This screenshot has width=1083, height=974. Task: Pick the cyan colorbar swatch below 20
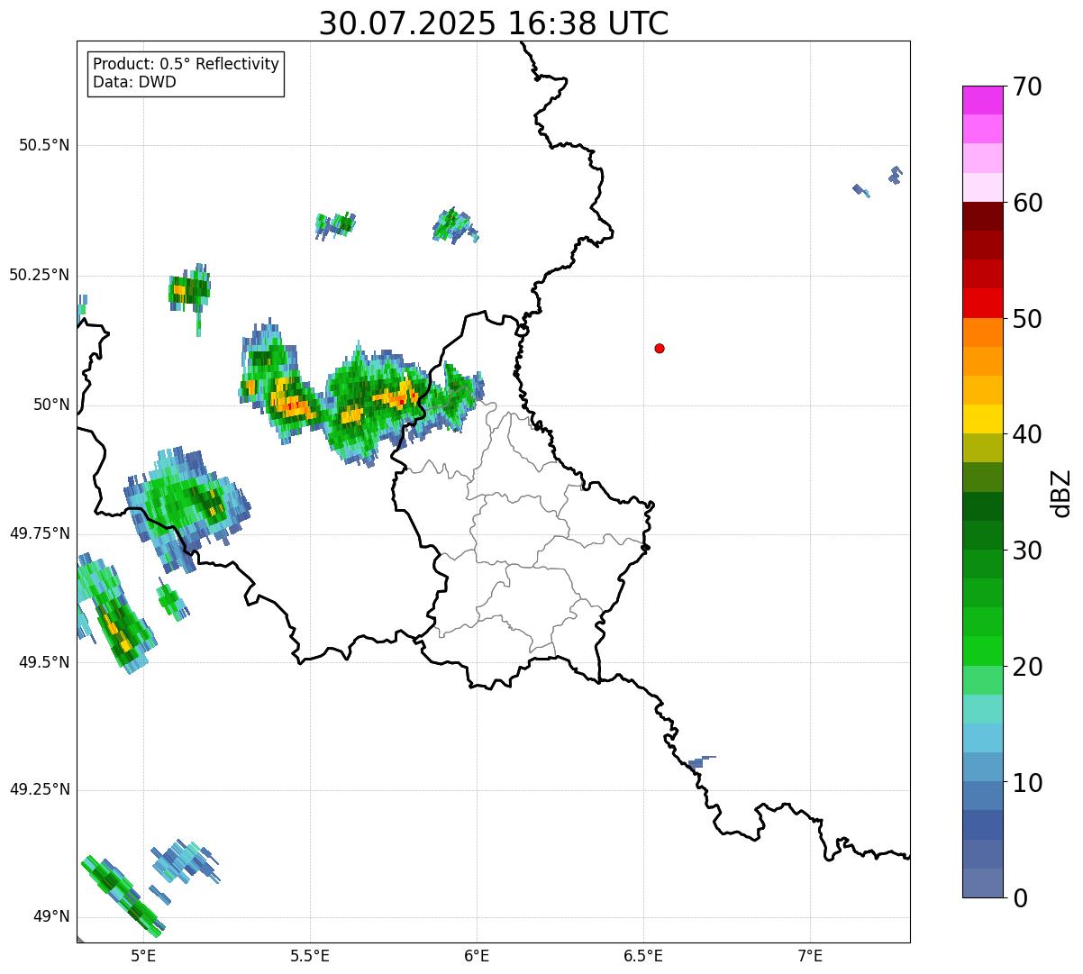coord(982,709)
